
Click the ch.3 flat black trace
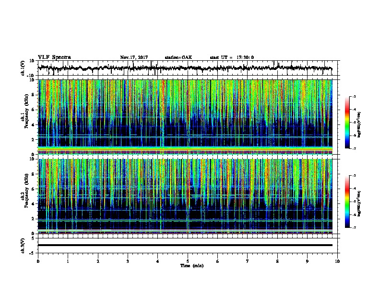(185, 245)
